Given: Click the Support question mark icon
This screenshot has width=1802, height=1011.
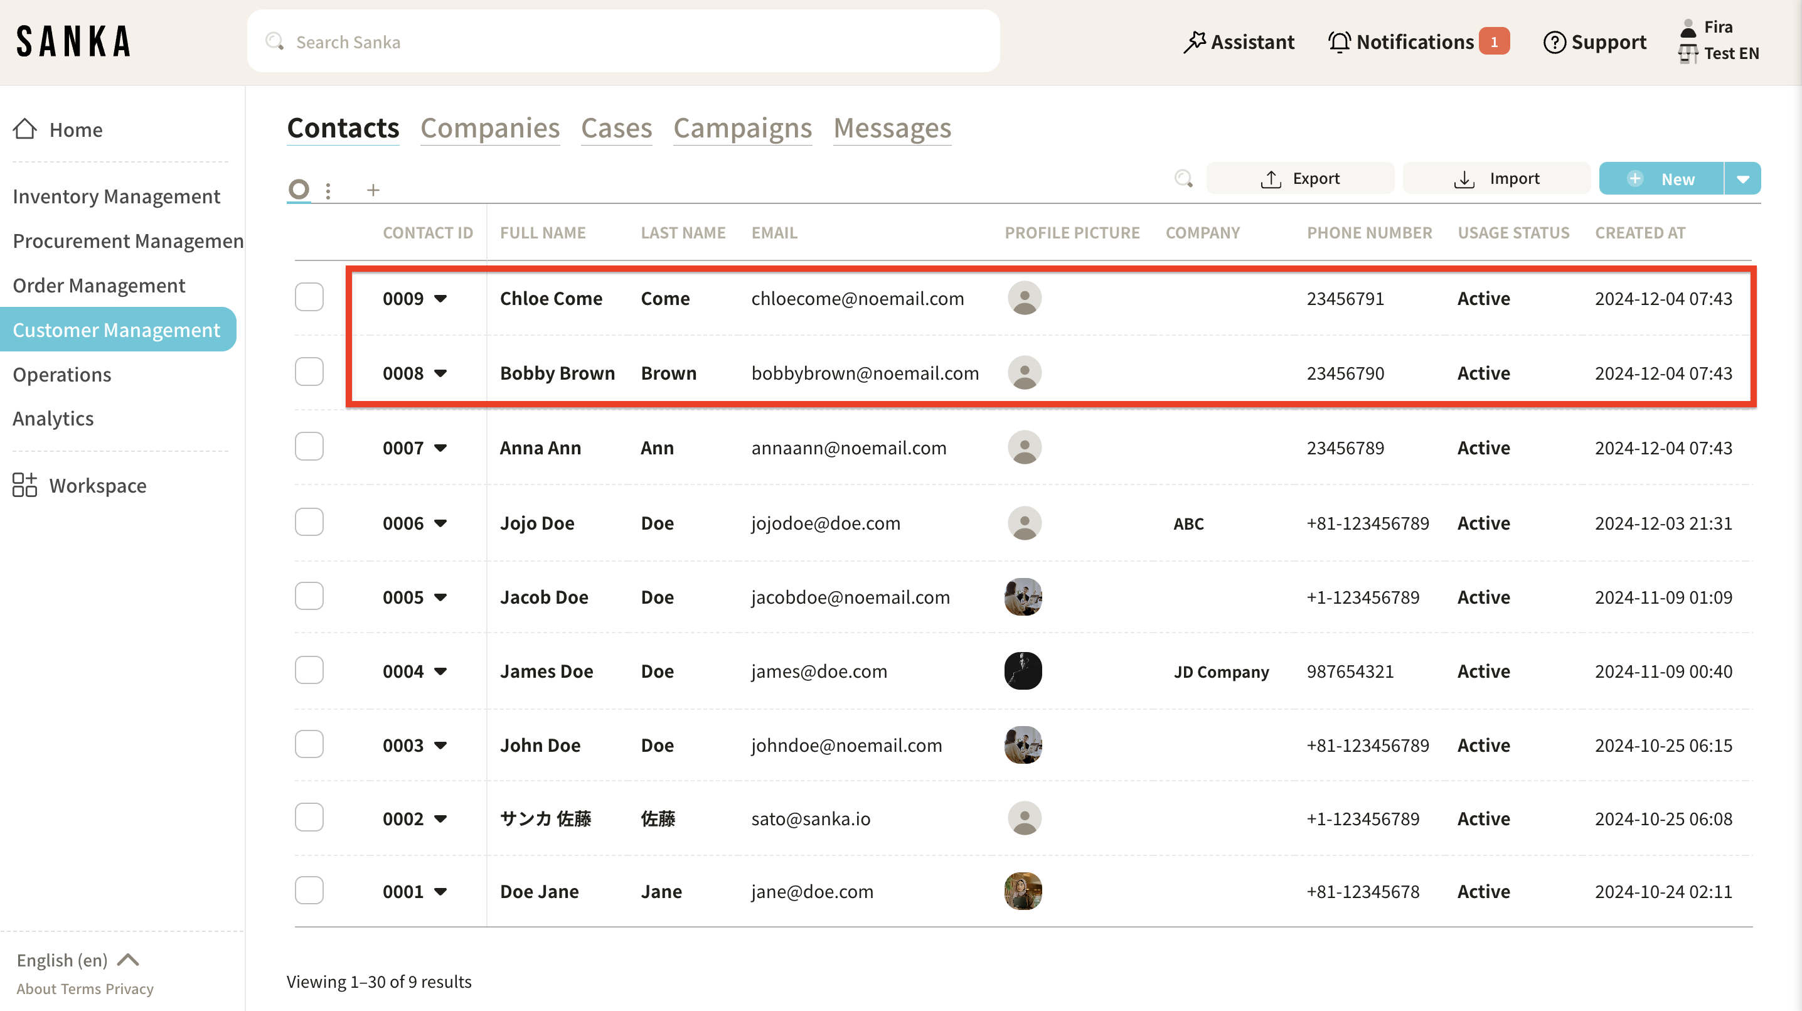Looking at the screenshot, I should tap(1554, 42).
